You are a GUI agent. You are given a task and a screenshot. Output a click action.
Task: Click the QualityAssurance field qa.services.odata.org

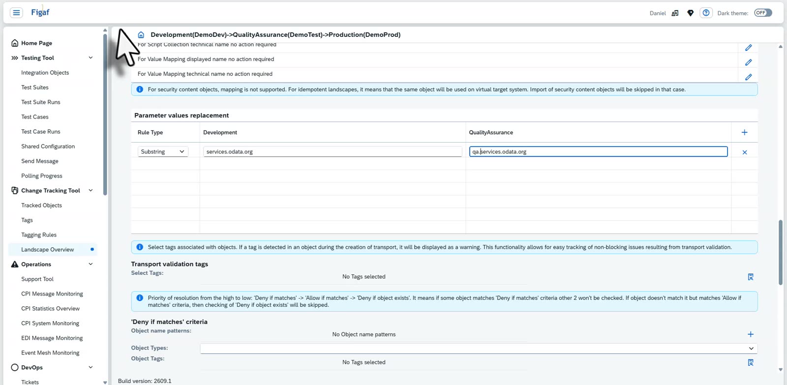click(598, 152)
